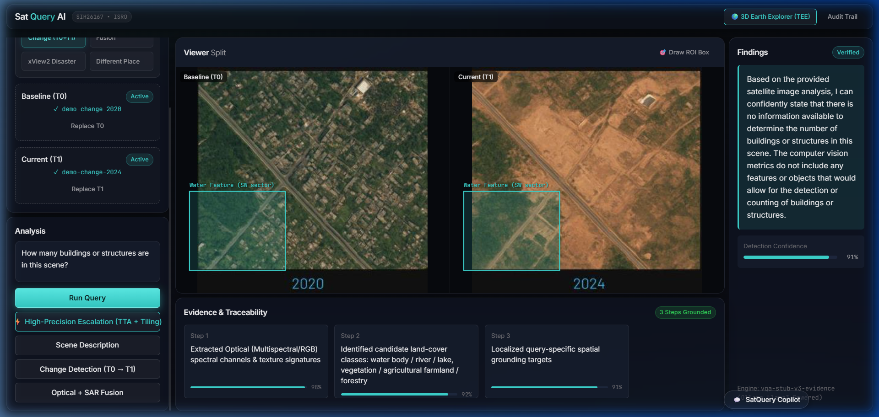Open the Step 1 Extracted Optical evidence card

tap(256, 361)
